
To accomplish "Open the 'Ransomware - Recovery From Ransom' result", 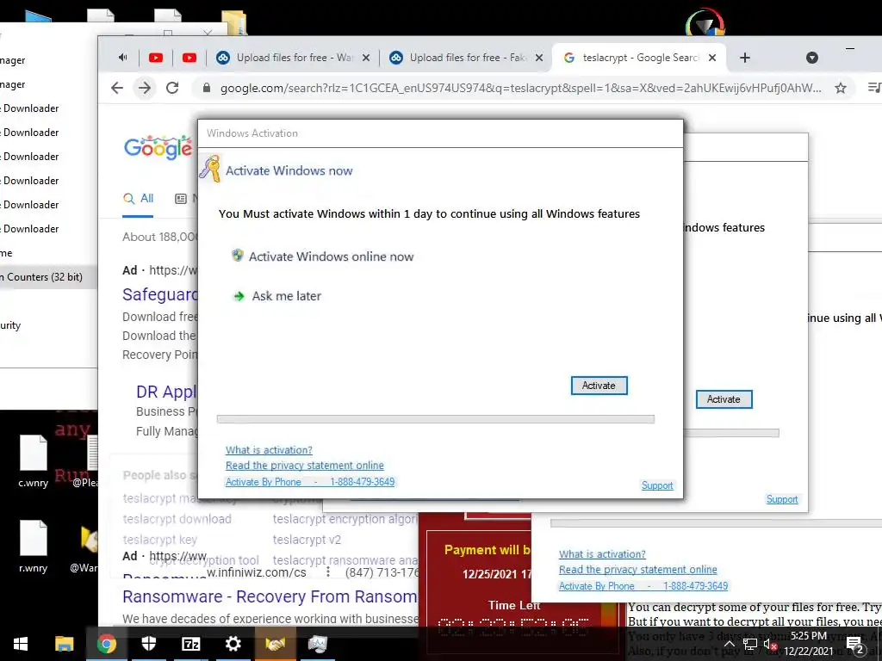I will (x=270, y=596).
